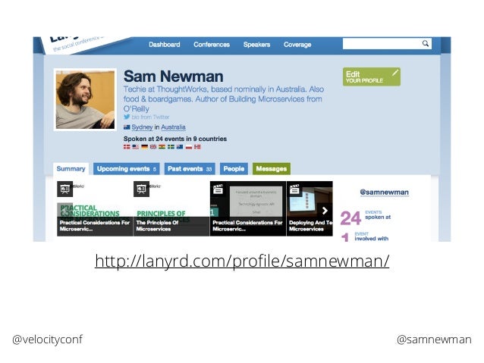Open first Practical Considerations slides thumbnail
The height and width of the screenshot is (363, 484).
point(95,209)
